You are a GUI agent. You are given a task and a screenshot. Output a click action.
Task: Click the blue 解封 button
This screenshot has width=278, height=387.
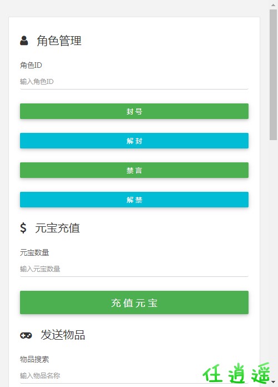(134, 141)
